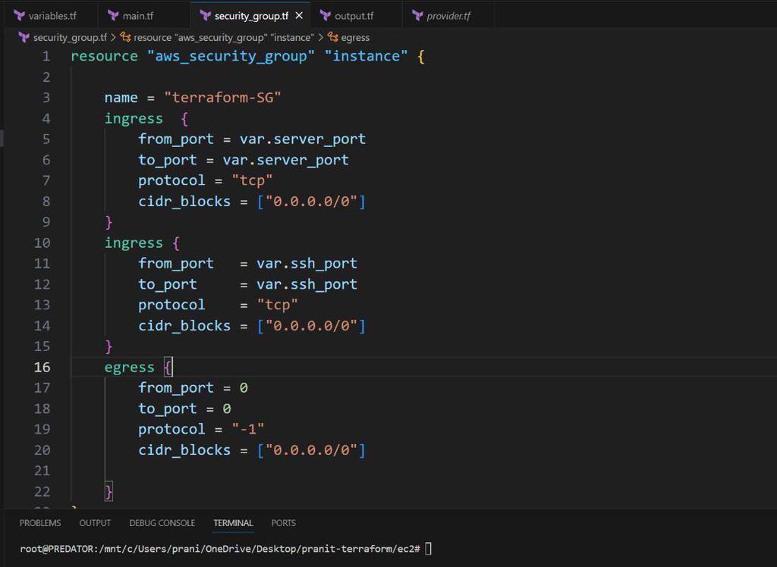Click var.server_port on line 5
Image resolution: width=777 pixels, height=567 pixels.
pyautogui.click(x=302, y=139)
